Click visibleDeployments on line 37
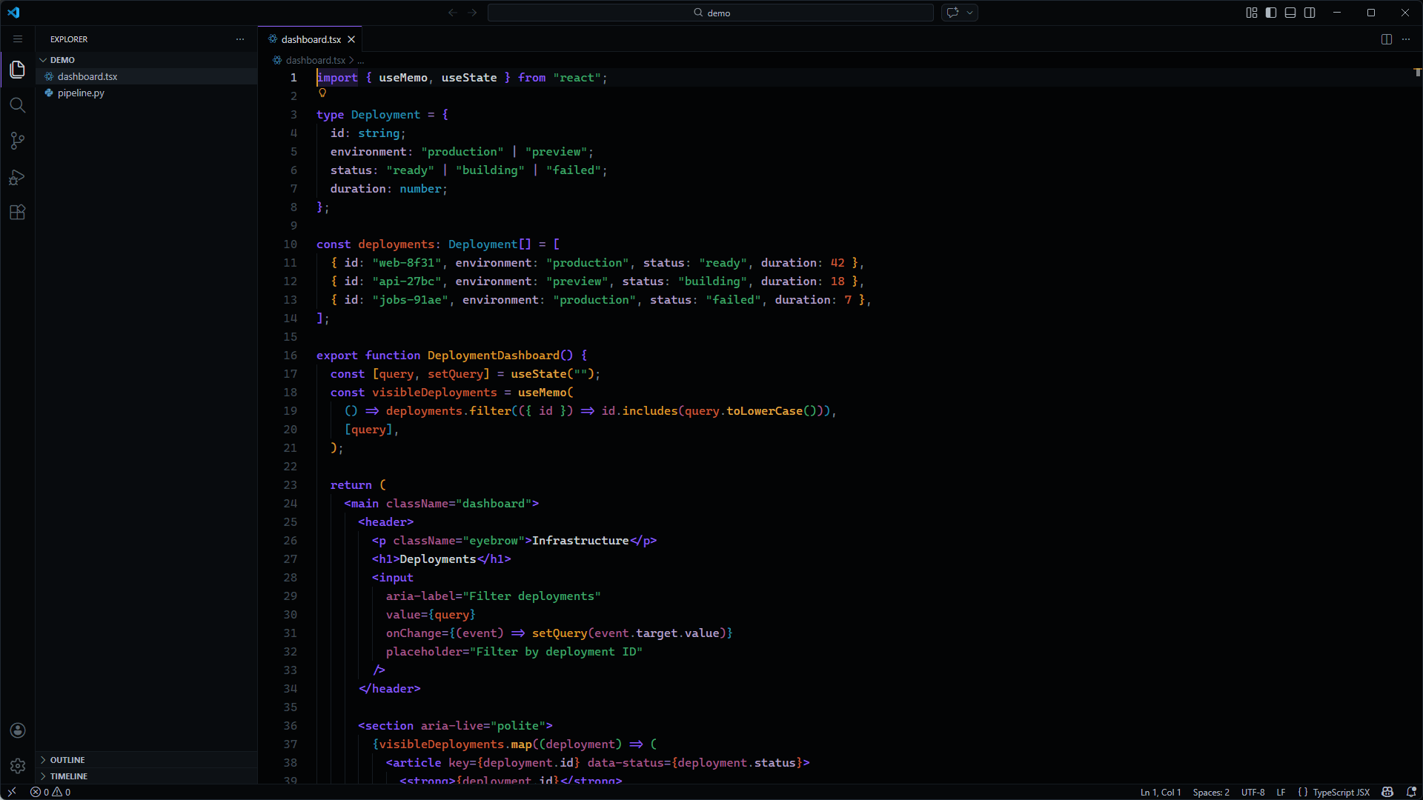 441,744
